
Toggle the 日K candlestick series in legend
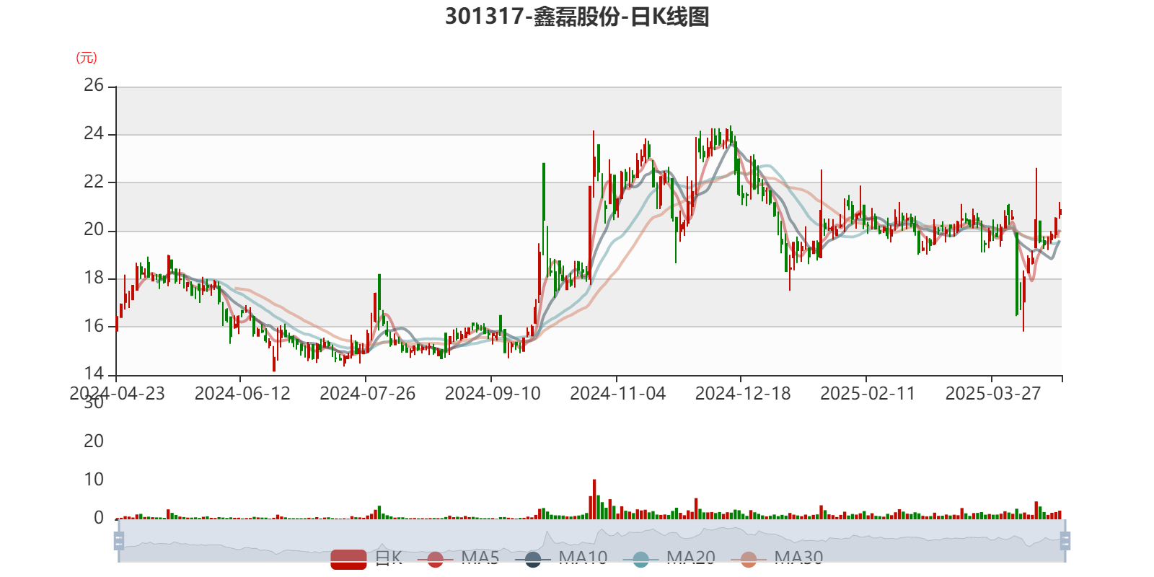coord(366,558)
